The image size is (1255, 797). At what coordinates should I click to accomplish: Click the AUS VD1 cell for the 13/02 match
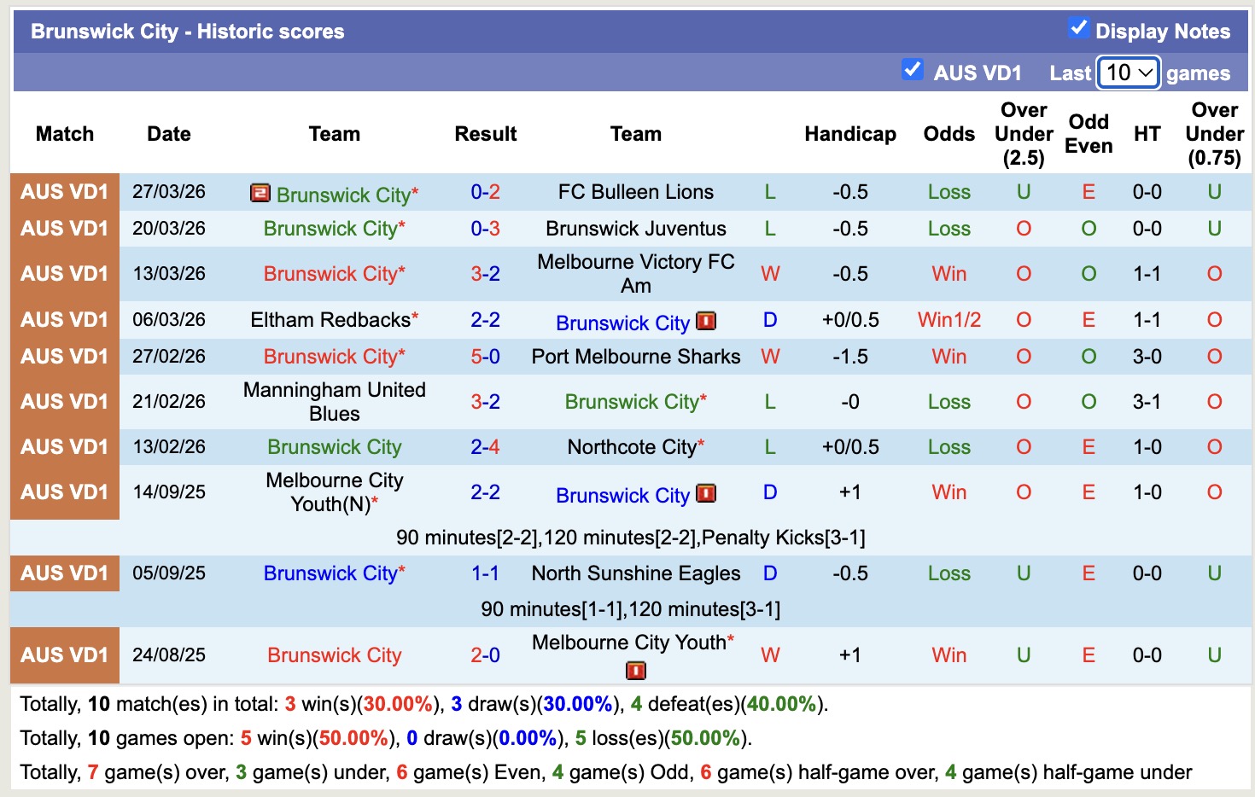[x=64, y=446]
